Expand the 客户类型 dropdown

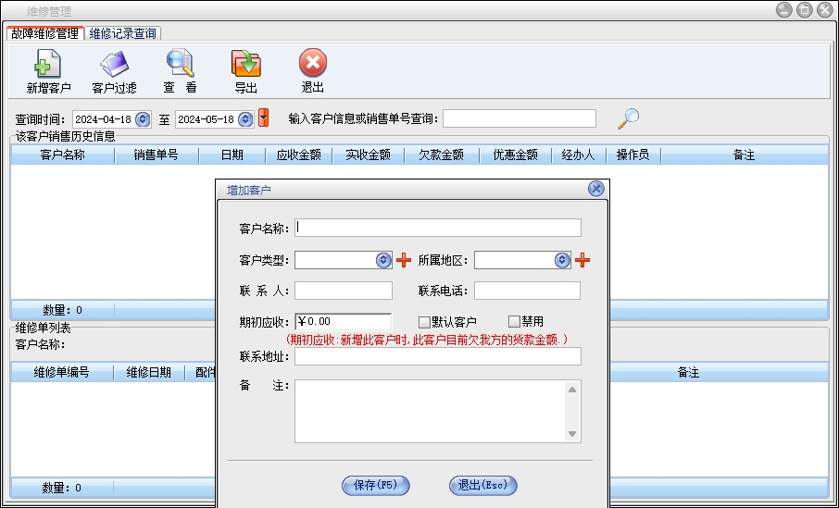(x=383, y=261)
